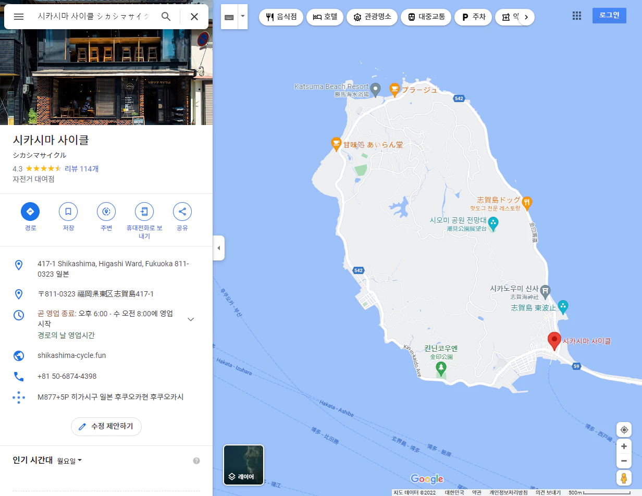Click 휴대전화로 보내기 send to phone icon
Image resolution: width=642 pixels, height=496 pixels.
pos(144,212)
